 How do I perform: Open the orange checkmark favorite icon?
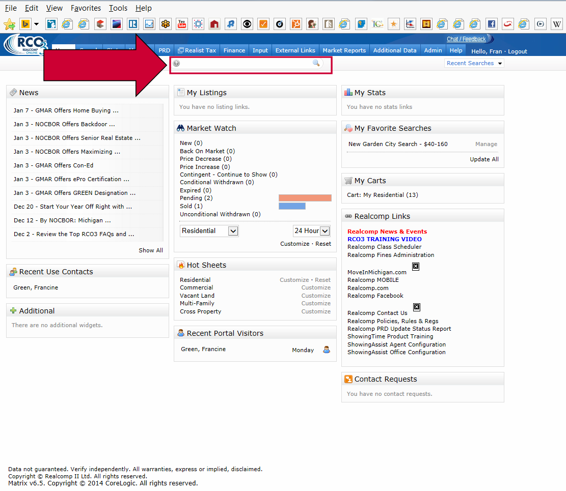[263, 24]
